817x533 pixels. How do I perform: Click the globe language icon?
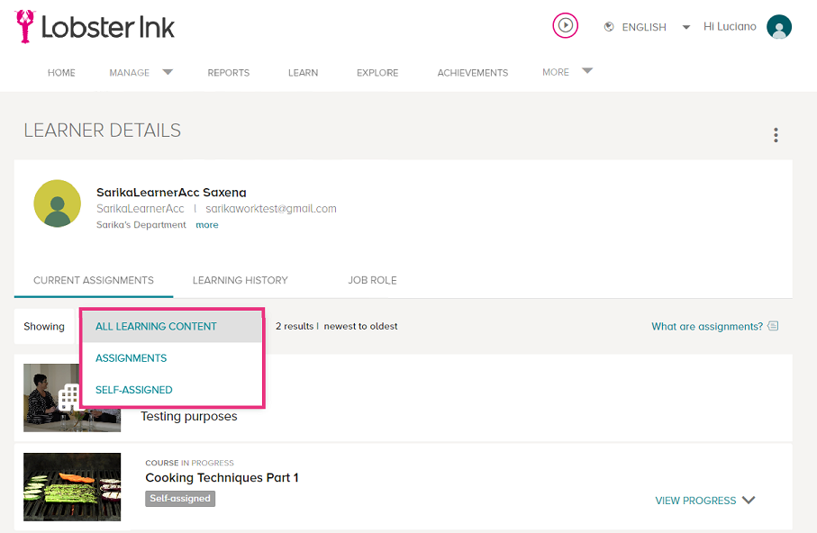[609, 27]
